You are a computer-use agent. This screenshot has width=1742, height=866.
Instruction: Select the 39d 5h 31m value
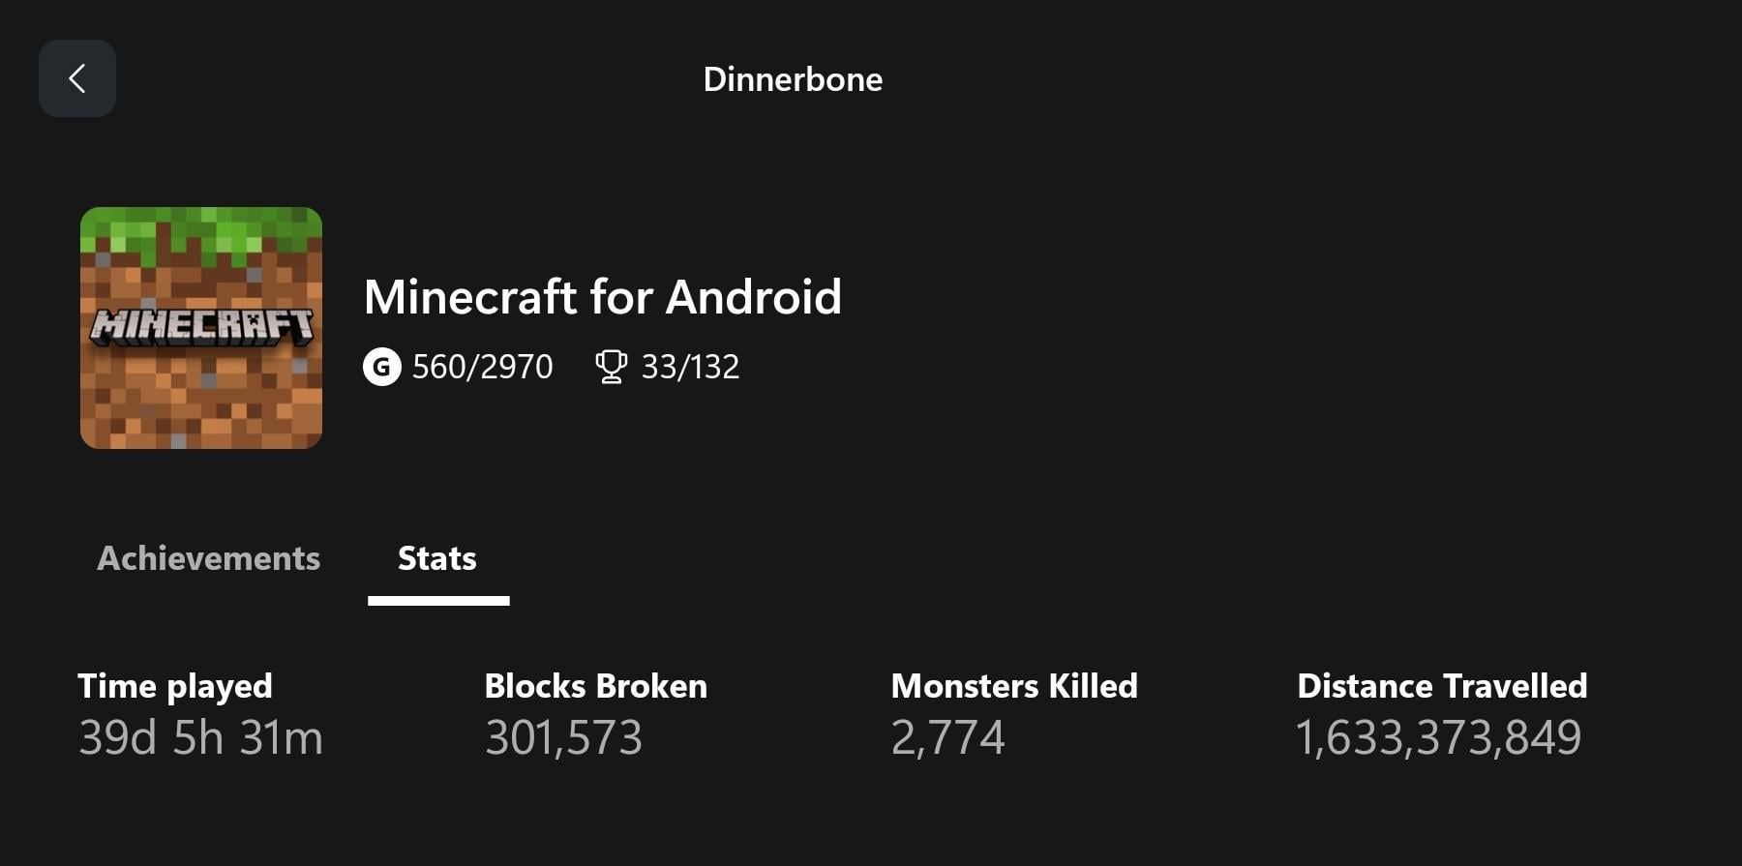tap(200, 737)
